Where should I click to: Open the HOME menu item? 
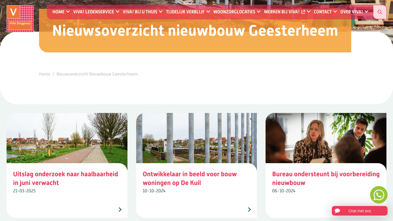point(58,12)
